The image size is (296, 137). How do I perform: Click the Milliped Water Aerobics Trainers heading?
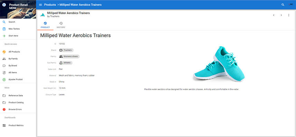click(x=75, y=35)
